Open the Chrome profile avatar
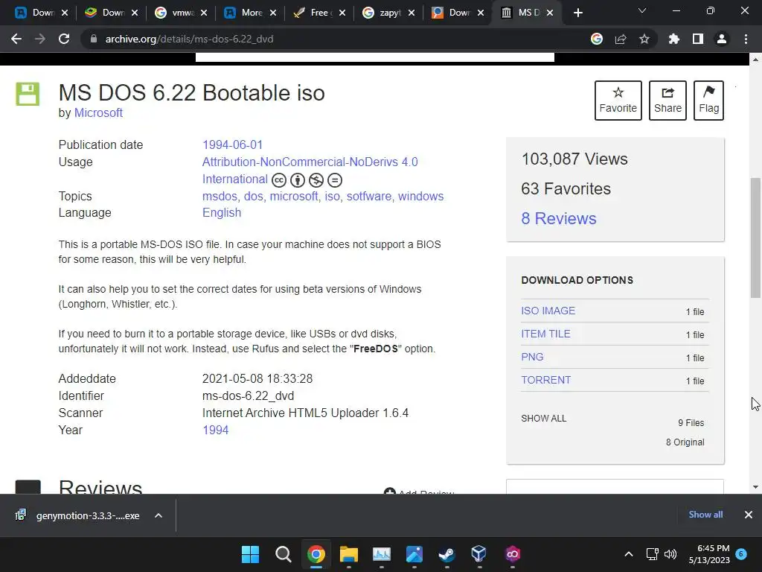This screenshot has width=762, height=572. click(722, 39)
